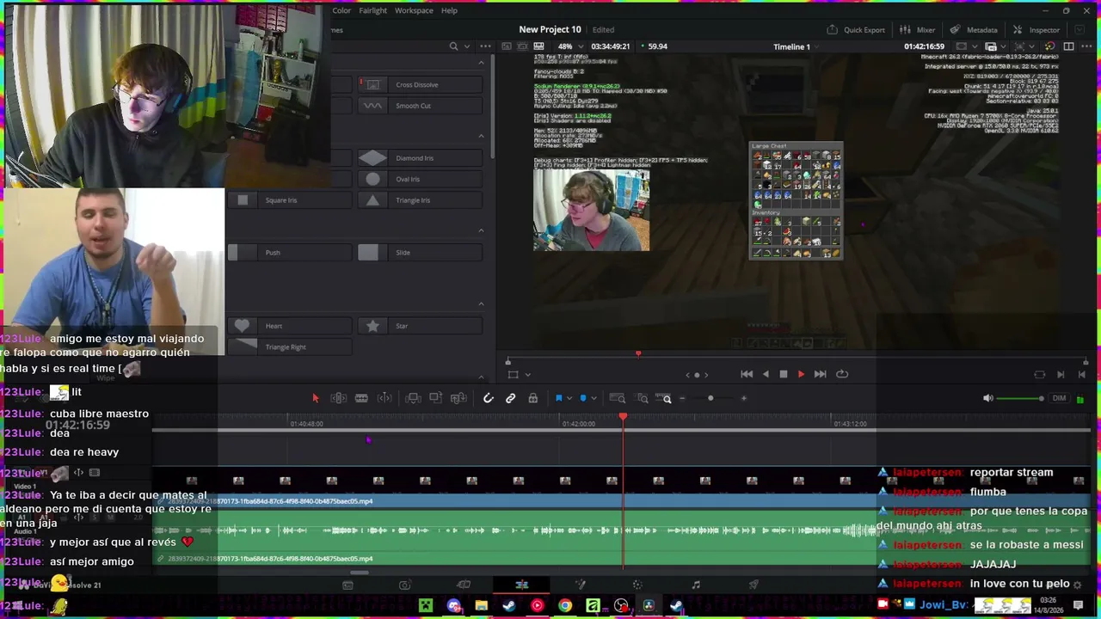Click the Detail Zoom button

point(642,398)
